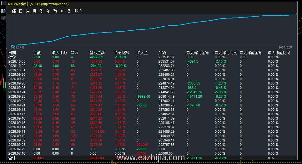The height and width of the screenshot is (164, 302).
Task: Open the 周 weekly tab
Action: point(28,11)
